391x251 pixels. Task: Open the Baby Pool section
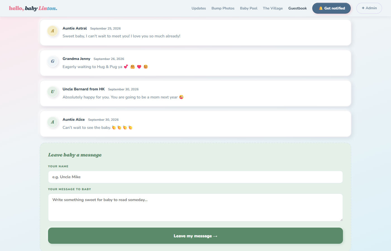249,8
